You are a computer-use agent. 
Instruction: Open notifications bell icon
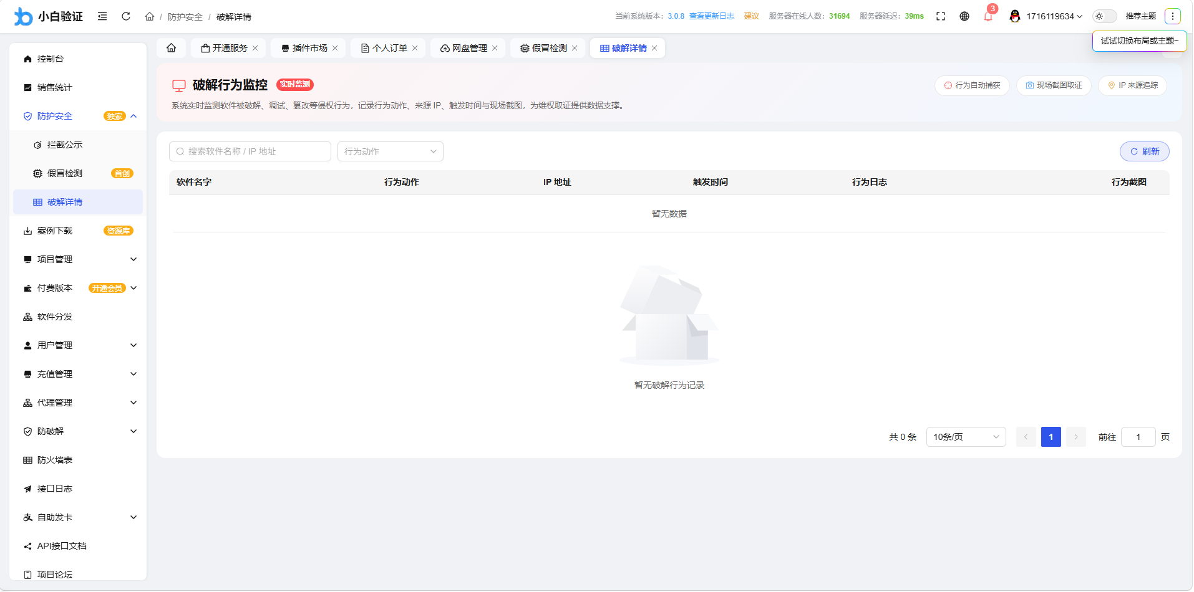coord(988,16)
